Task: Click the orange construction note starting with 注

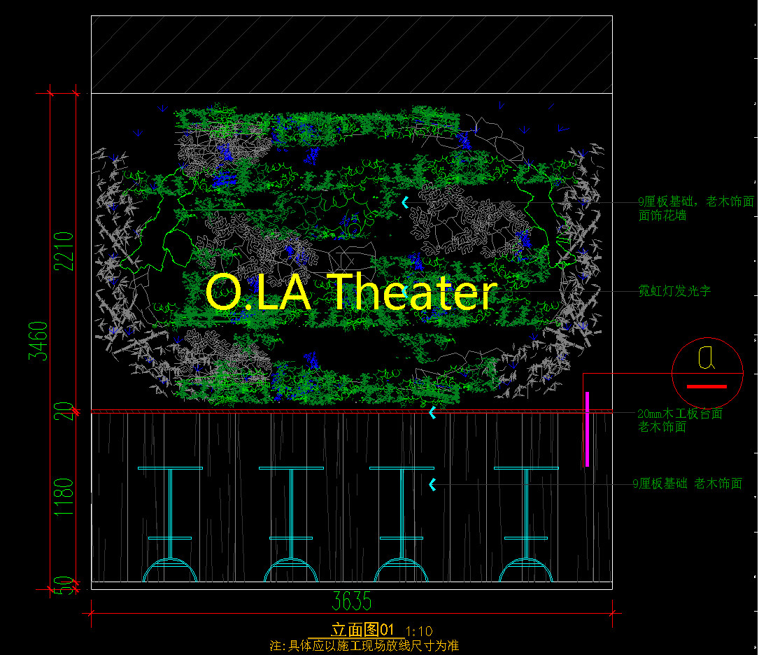Action: pos(364,646)
